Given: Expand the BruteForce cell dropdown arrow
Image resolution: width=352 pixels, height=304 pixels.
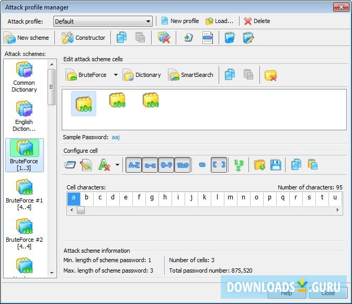Looking at the screenshot, I should tap(116, 75).
